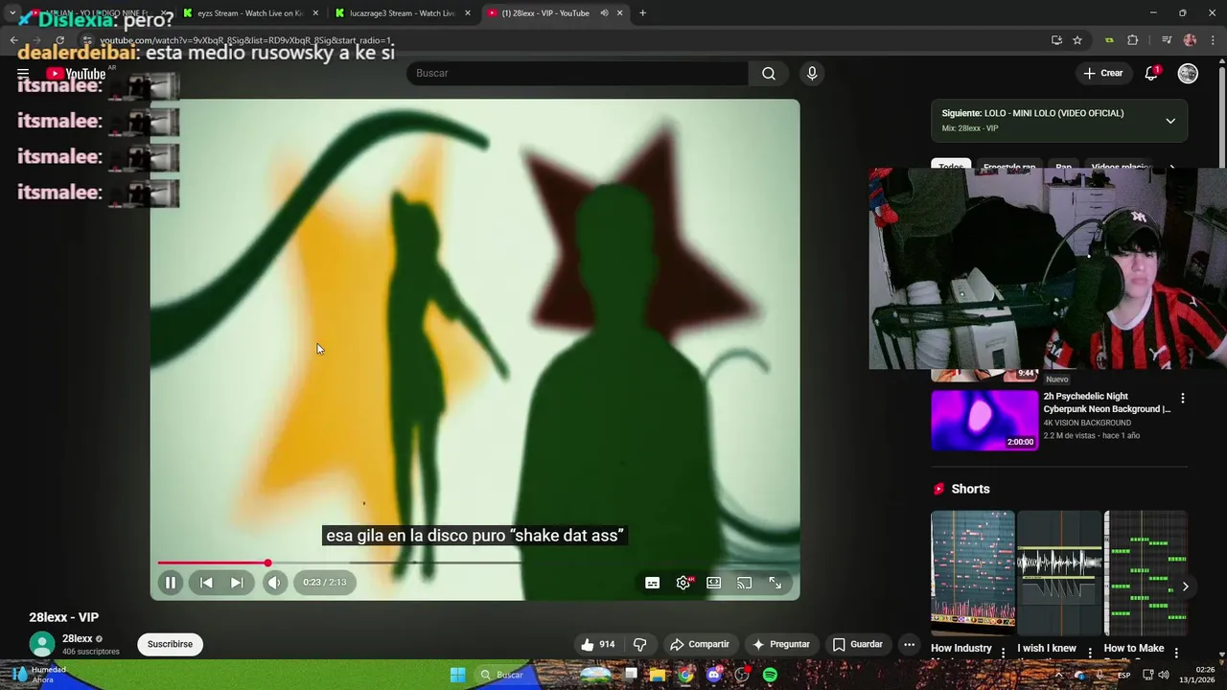Show more filter chips with the arrow
1227x690 pixels.
pos(1171,167)
